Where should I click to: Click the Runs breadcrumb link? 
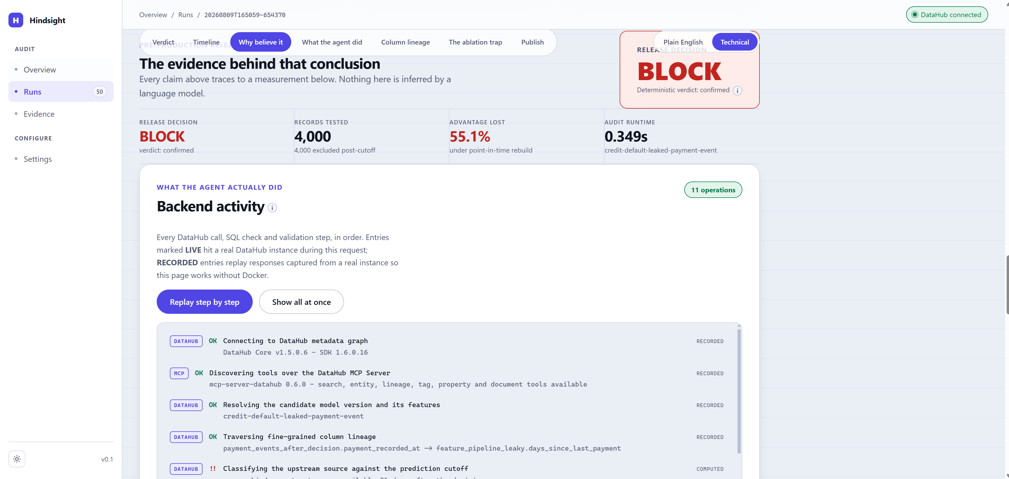click(185, 15)
